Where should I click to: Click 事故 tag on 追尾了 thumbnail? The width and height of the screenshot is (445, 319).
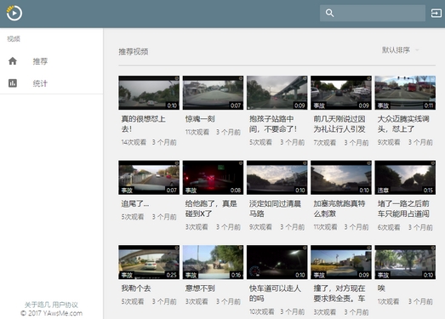[x=127, y=191]
